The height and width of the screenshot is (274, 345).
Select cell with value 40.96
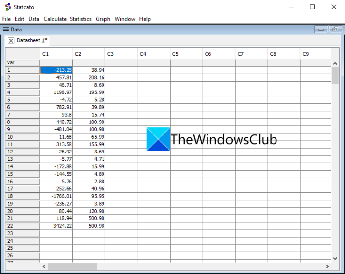tap(89, 189)
